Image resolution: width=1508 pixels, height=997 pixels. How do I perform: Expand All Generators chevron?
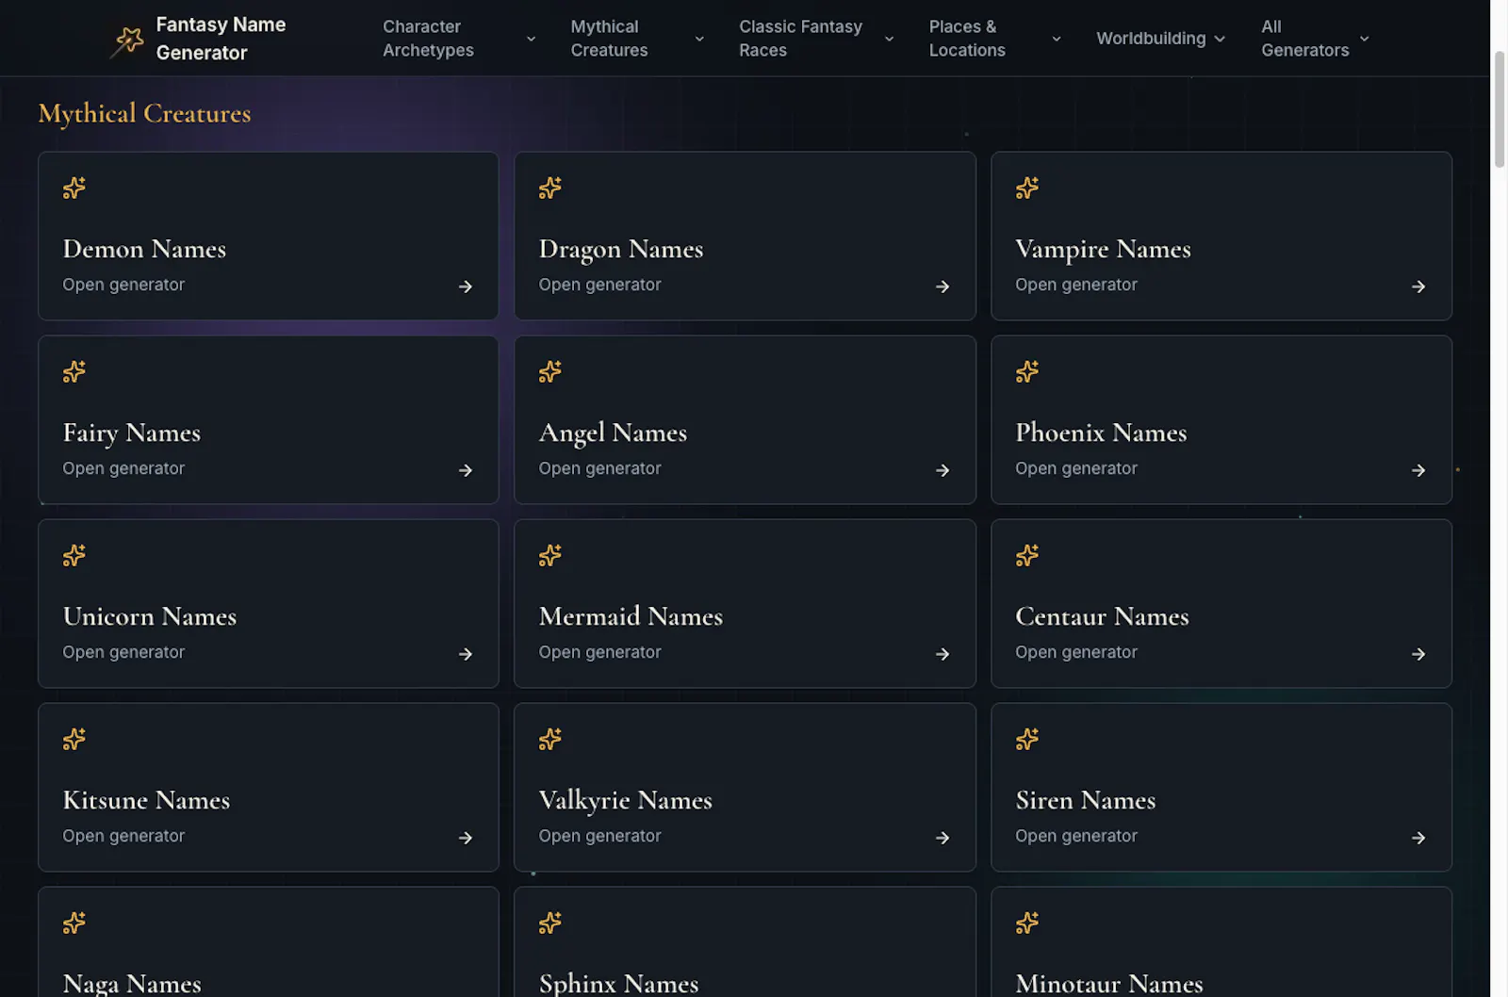[1364, 39]
